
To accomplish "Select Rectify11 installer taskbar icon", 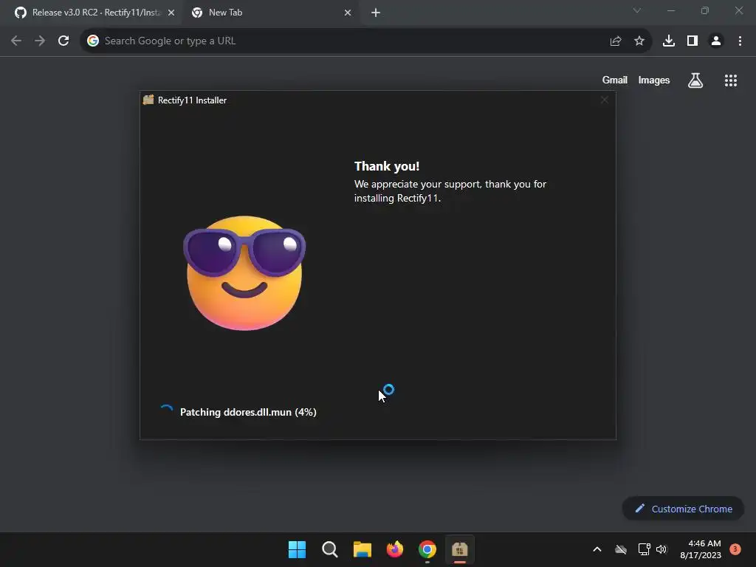I will tap(459, 549).
